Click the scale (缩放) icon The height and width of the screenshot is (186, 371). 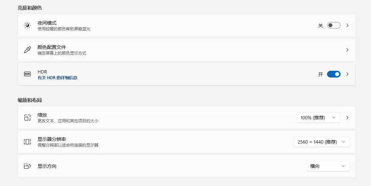coord(27,118)
